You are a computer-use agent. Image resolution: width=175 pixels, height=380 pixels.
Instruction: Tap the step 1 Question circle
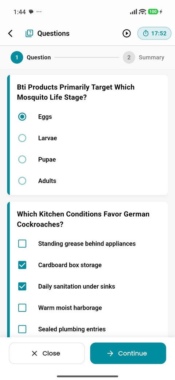(x=17, y=57)
